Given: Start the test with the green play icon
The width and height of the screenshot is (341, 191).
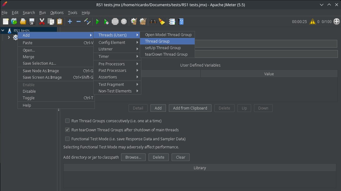Looking at the screenshot, I should (98, 21).
